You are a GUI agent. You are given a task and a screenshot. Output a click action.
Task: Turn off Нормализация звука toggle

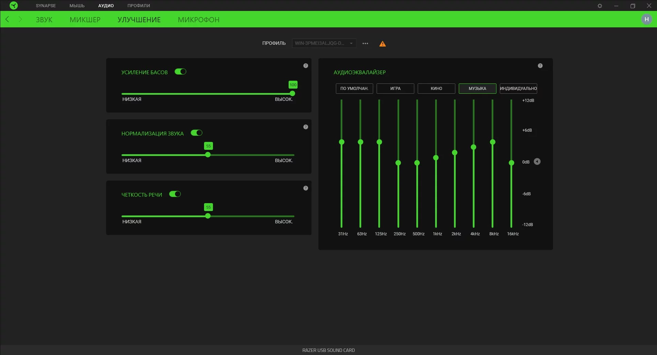click(197, 133)
